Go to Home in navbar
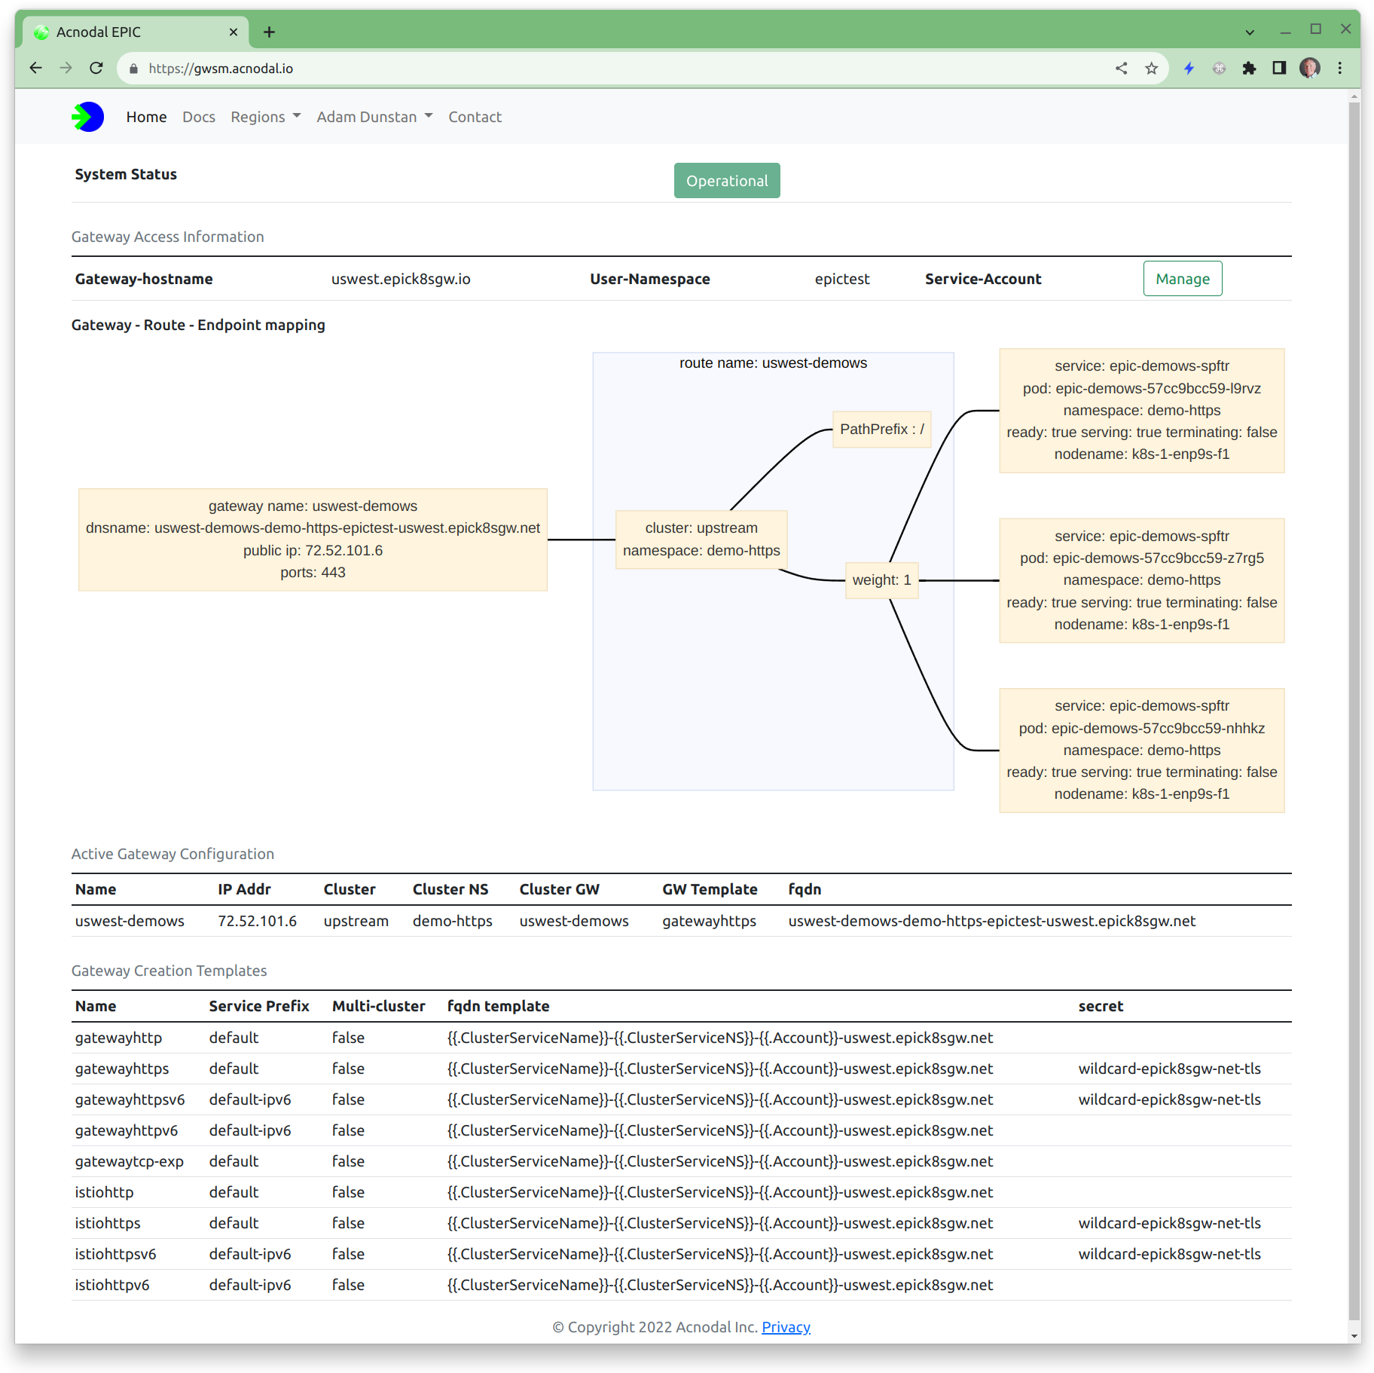Screen dimensions: 1374x1373 tap(146, 117)
